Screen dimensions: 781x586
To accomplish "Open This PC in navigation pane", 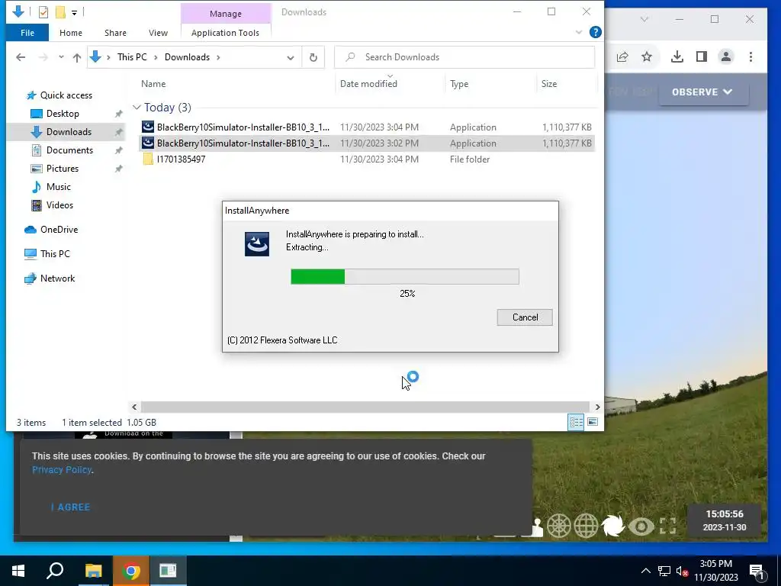I will [x=55, y=254].
